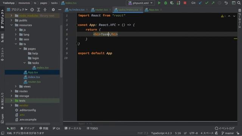Switch to router.tsx editor tab
The width and height of the screenshot is (242, 136).
click(101, 10)
